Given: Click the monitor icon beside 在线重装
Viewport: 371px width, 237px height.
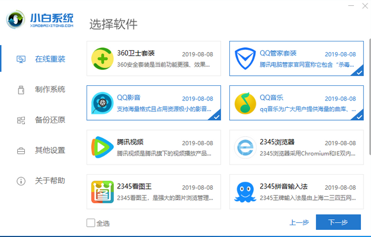Looking at the screenshot, I should (x=21, y=59).
